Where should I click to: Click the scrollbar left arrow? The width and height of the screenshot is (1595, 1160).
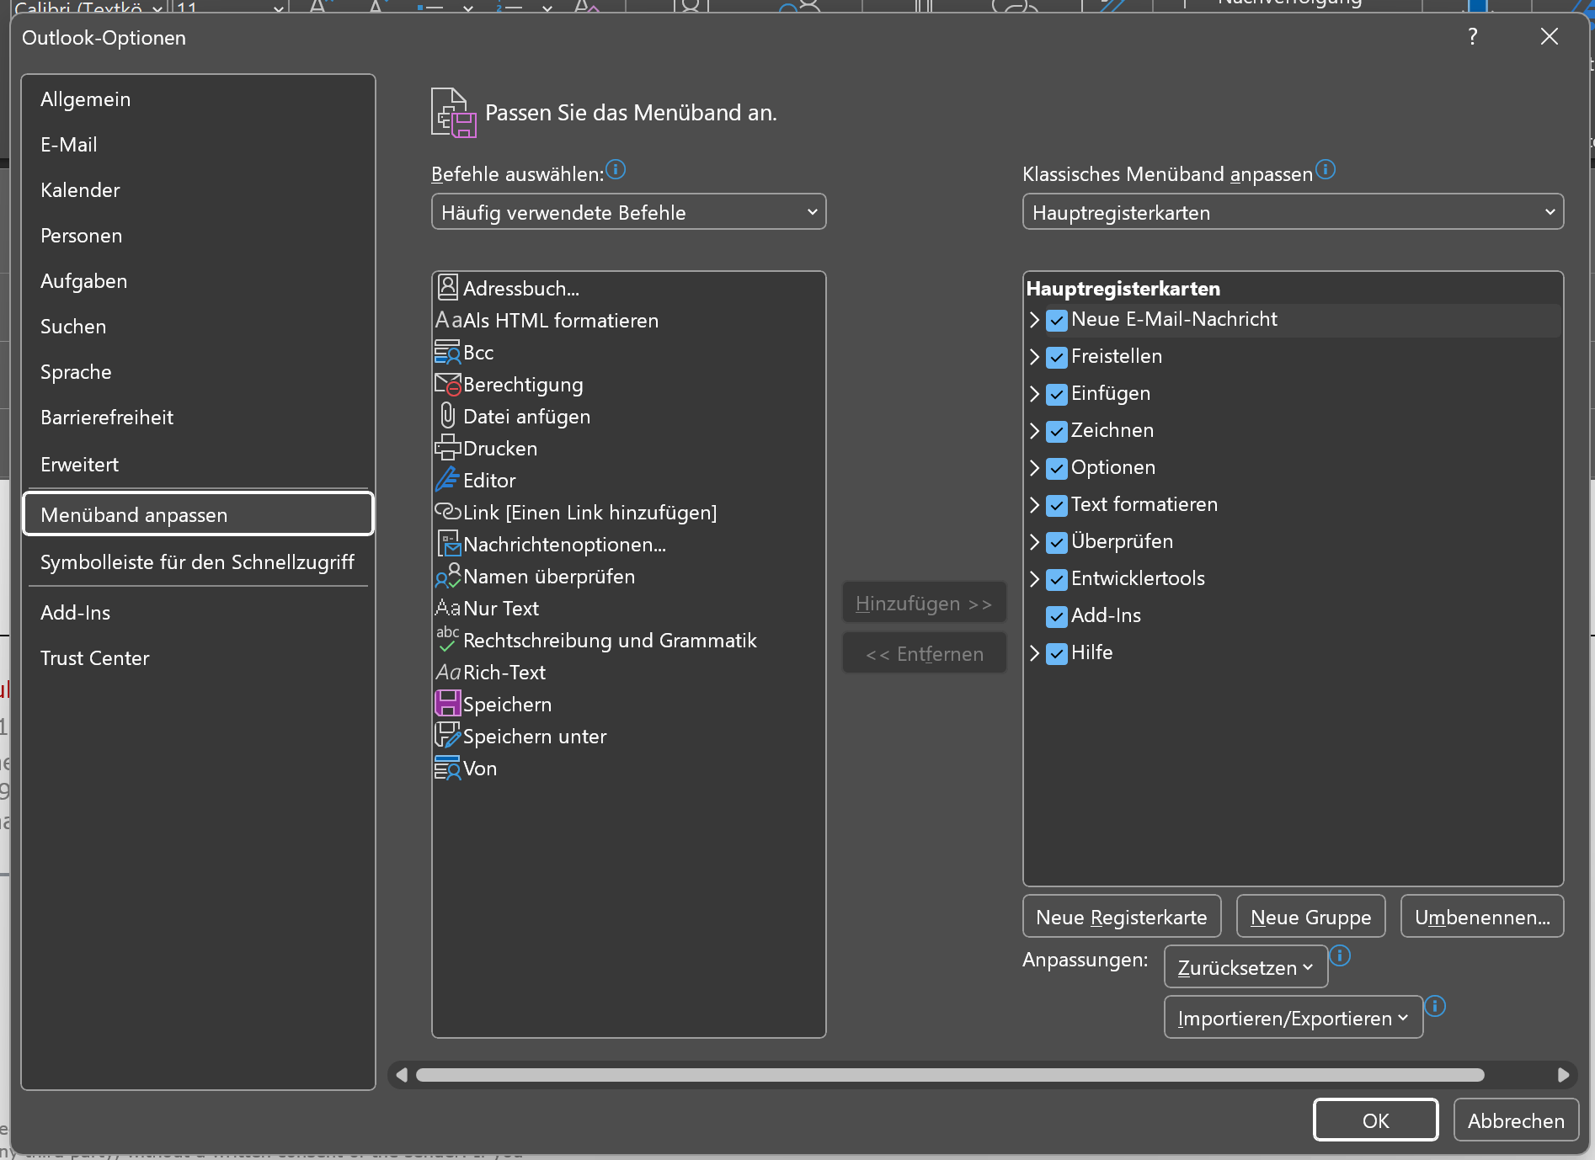point(402,1075)
